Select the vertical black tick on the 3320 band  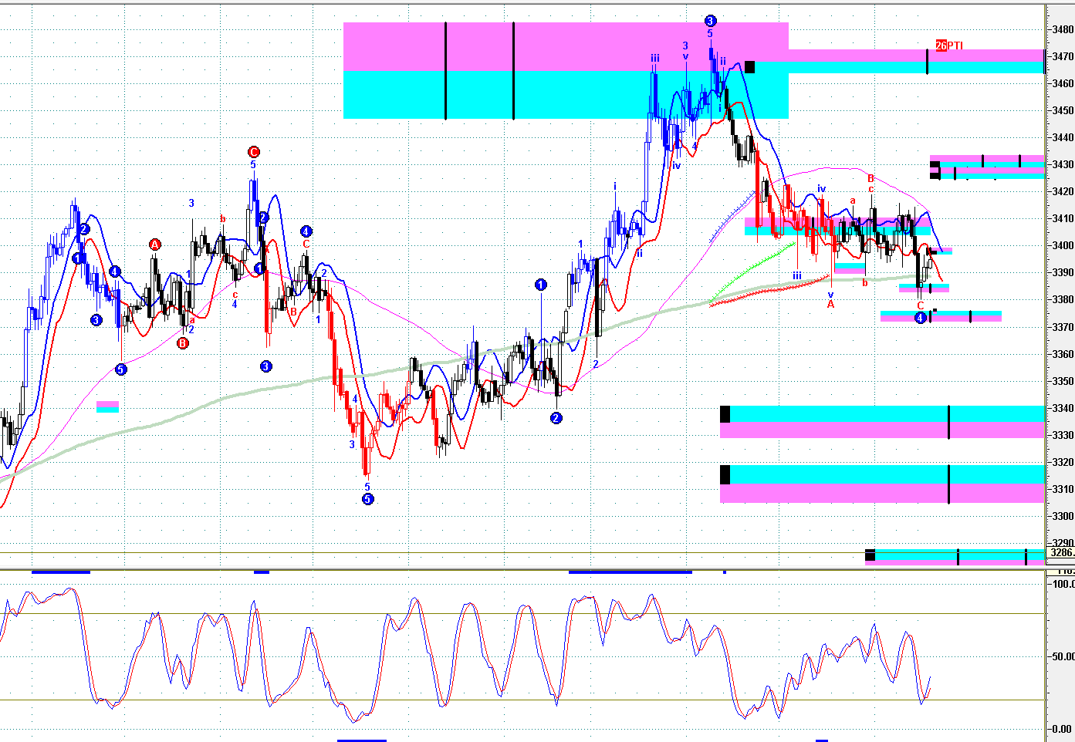[948, 484]
